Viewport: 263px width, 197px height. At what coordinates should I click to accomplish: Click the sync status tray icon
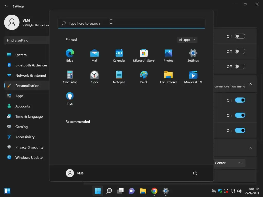coord(226,191)
